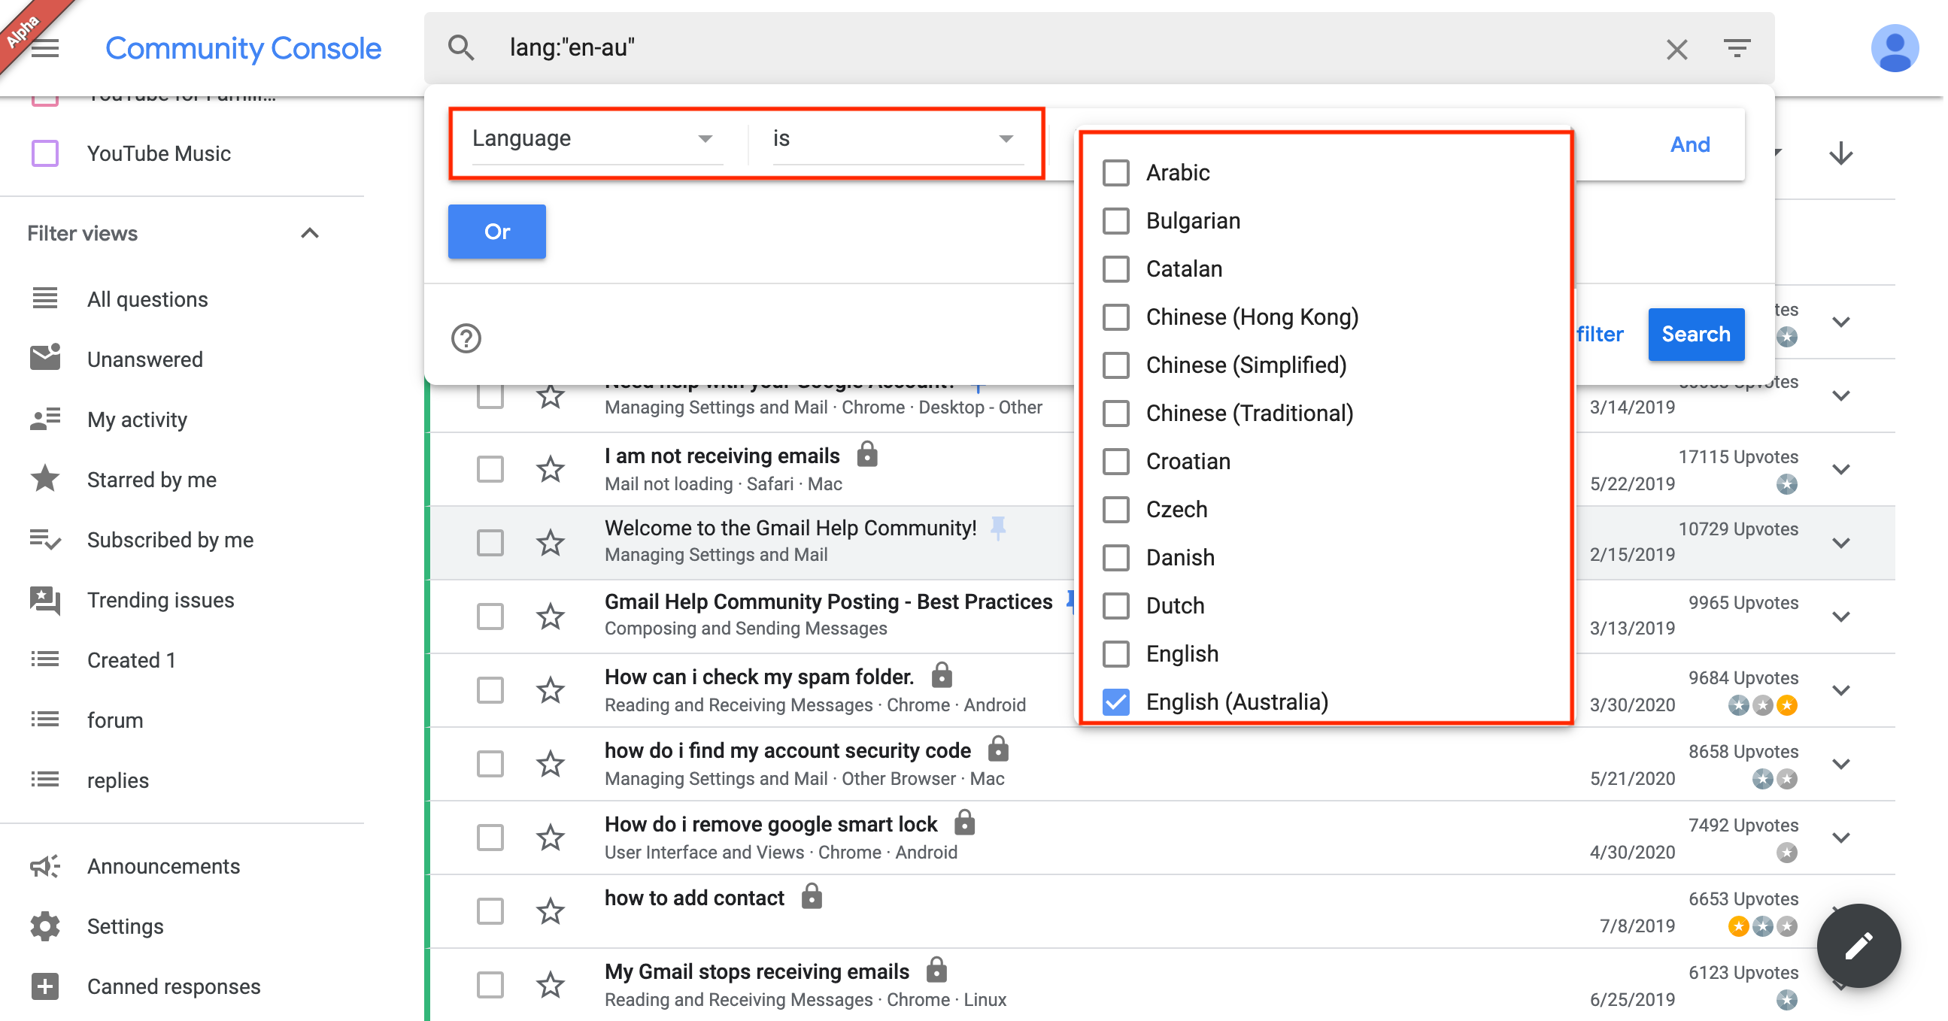Viewport: 1948px width, 1021px height.
Task: Open the forum filter view
Action: 115,720
